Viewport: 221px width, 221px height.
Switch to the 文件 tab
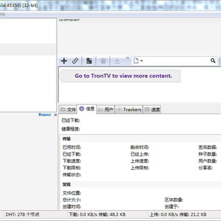(68, 109)
